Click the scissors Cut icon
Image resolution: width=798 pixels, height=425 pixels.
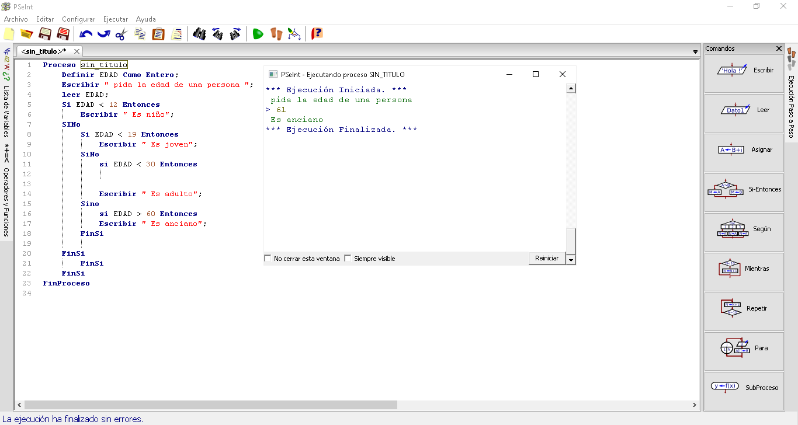click(x=121, y=34)
